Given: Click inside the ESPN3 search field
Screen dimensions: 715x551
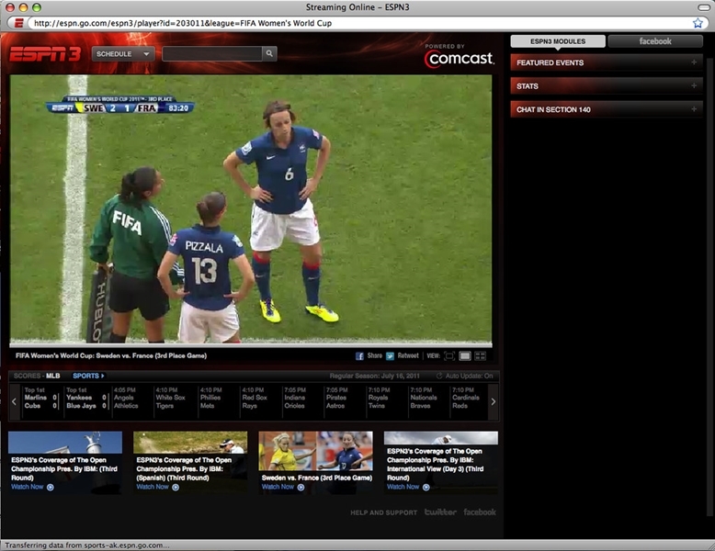Looking at the screenshot, I should pyautogui.click(x=211, y=54).
